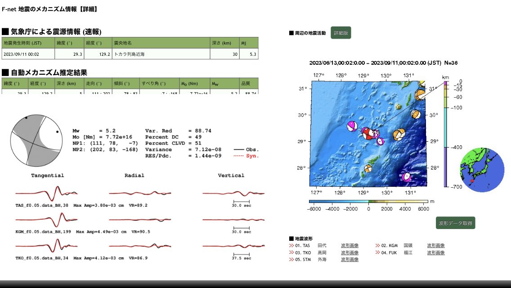The image size is (511, 288).
Task: Click the 'Mj' column header
Action: pyautogui.click(x=249, y=43)
